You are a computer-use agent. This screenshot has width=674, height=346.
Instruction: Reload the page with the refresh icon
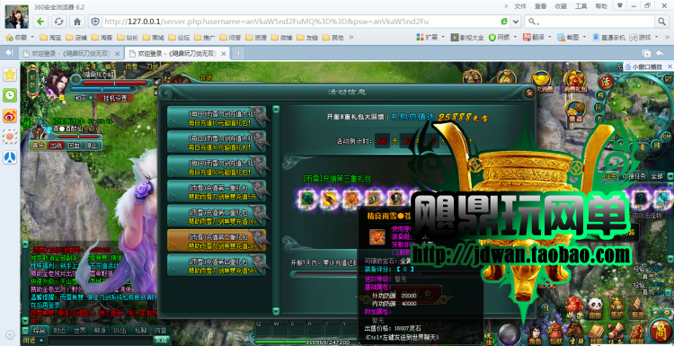pos(59,22)
